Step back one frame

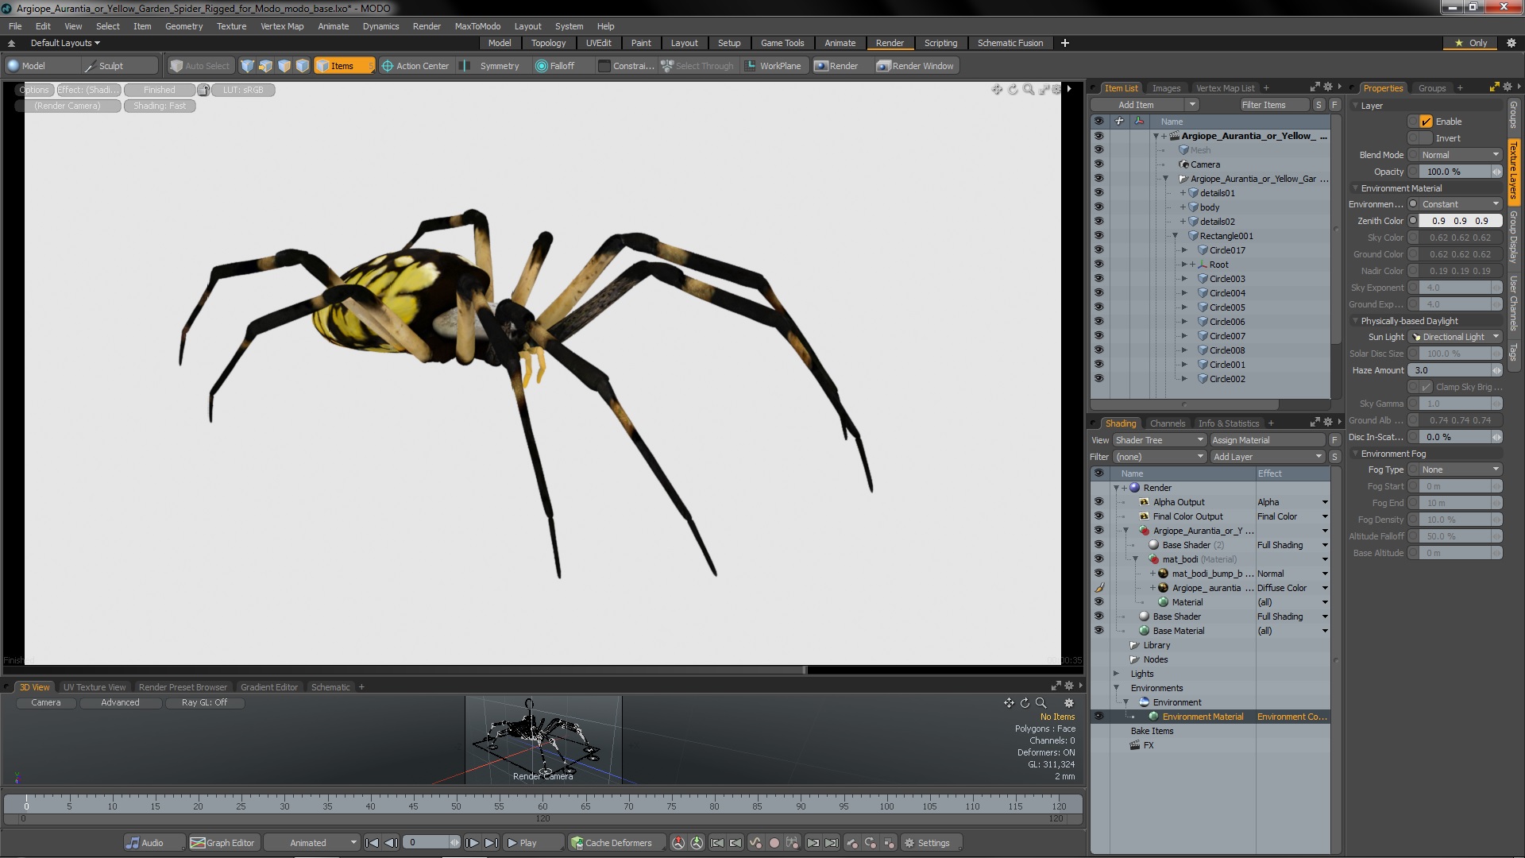click(391, 843)
